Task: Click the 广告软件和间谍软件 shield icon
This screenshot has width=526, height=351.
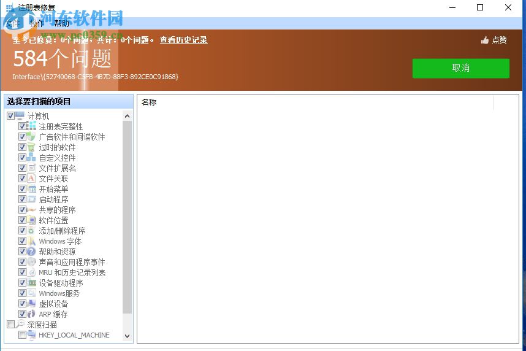Action: 31,137
